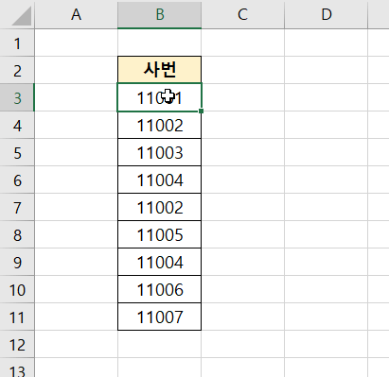Select column B header
The image size is (389, 377).
tap(159, 14)
